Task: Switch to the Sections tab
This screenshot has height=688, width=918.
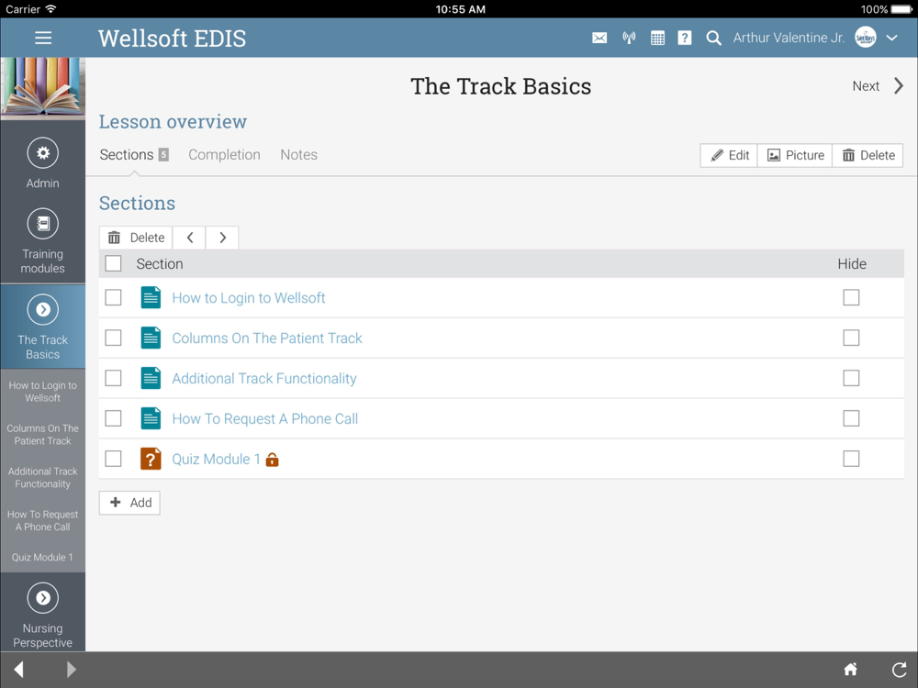Action: [134, 154]
